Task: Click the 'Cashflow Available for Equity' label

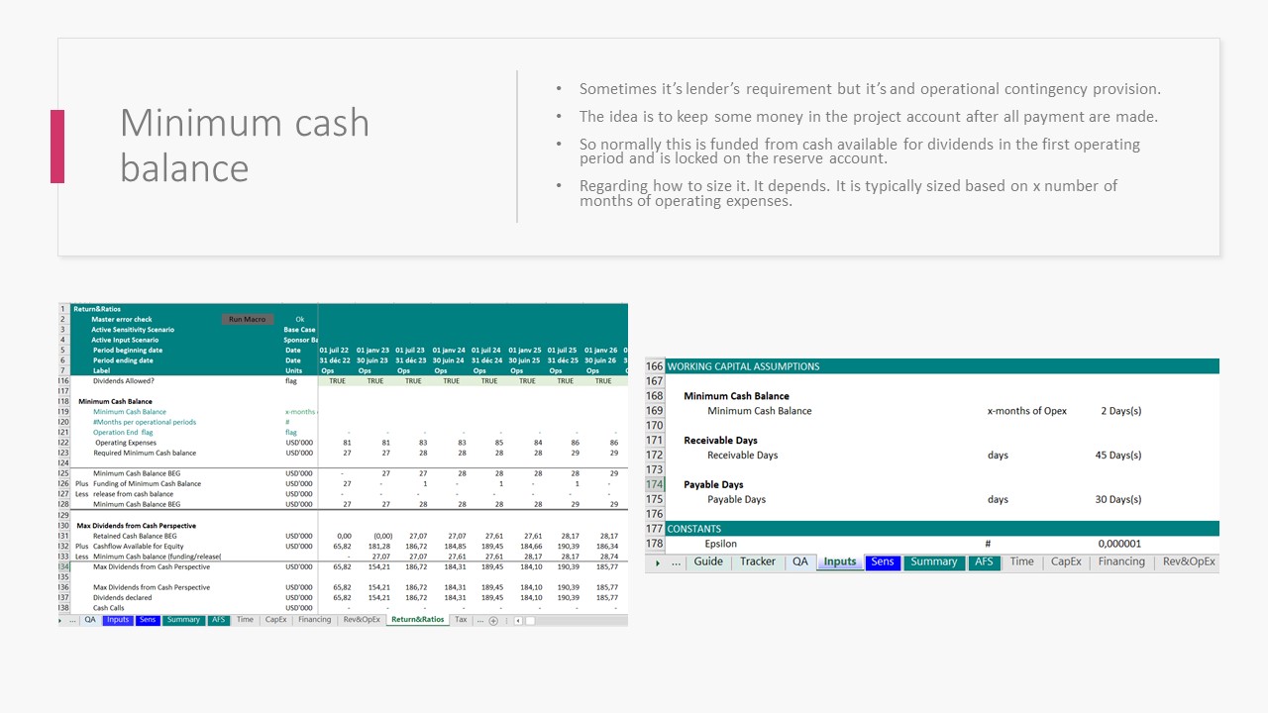Action: 141,546
